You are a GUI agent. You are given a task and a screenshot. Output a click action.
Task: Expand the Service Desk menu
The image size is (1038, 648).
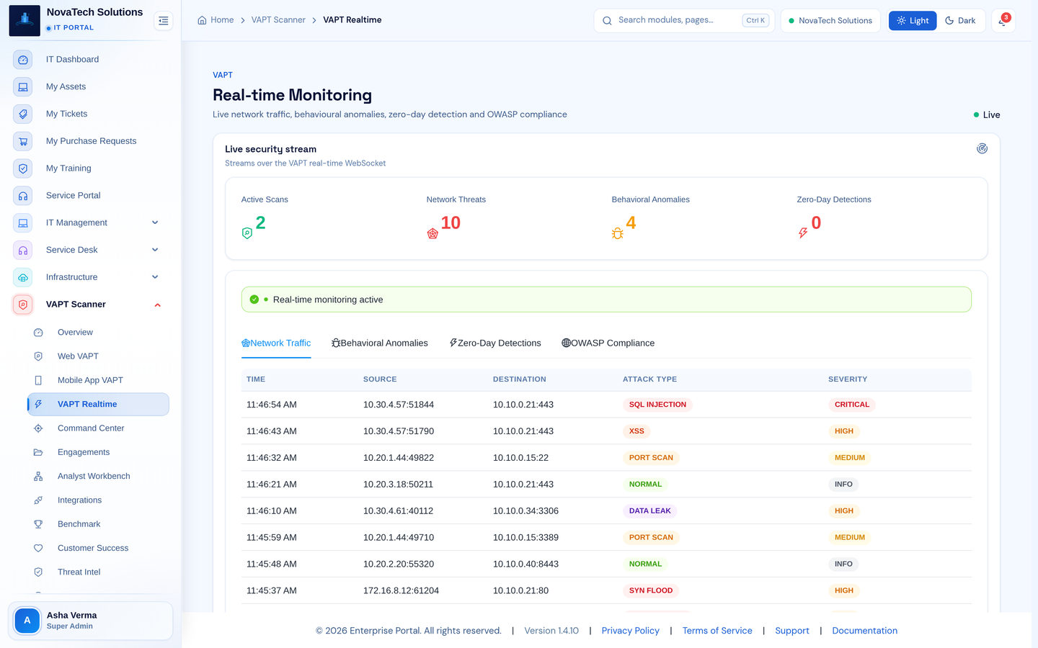point(155,251)
